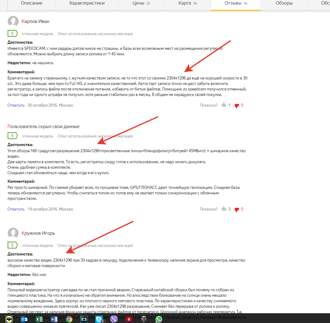The image size is (330, 323).
Task: Go to the Цены tab
Action: tap(141, 3)
